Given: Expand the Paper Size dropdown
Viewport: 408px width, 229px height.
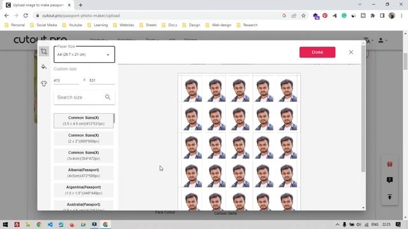Looking at the screenshot, I should [84, 55].
